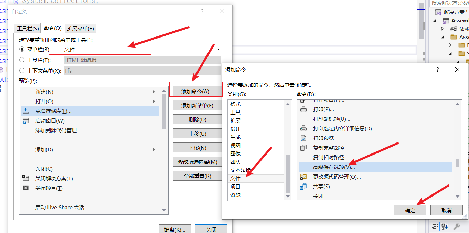Click the 关闭项目 X icon
469x233 pixels.
click(26, 188)
